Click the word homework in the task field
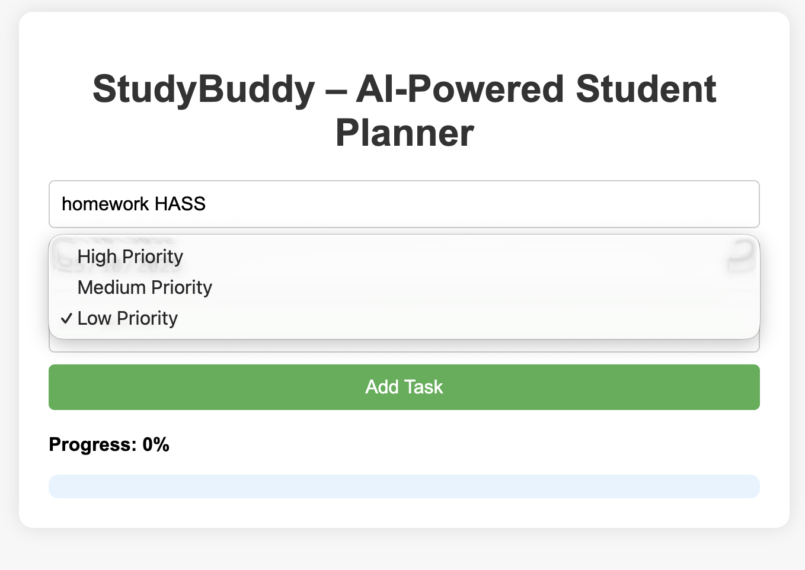Viewport: 805px width, 570px height. 106,204
